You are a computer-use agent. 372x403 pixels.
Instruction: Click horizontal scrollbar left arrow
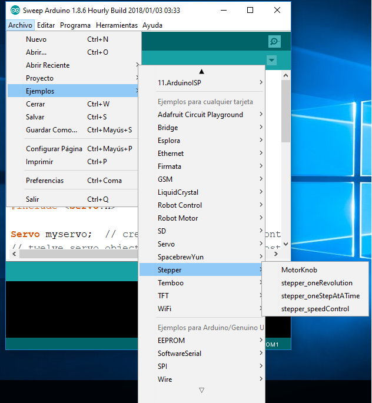(x=14, y=254)
